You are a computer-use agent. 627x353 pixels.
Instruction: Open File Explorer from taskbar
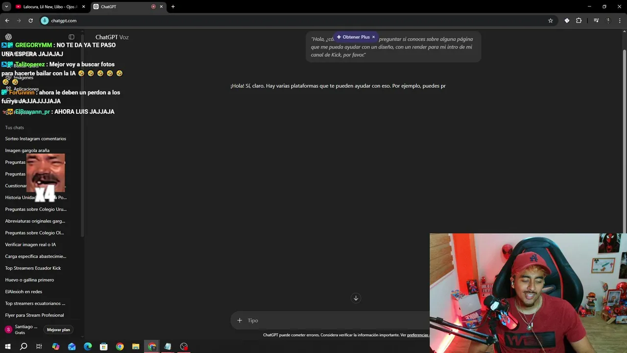[136, 347]
